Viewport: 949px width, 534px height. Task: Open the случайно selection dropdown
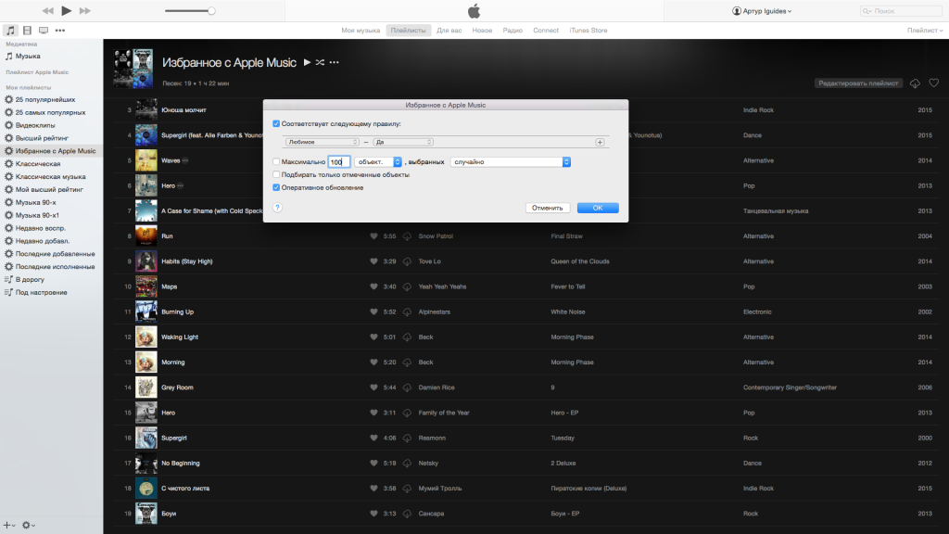pos(511,161)
